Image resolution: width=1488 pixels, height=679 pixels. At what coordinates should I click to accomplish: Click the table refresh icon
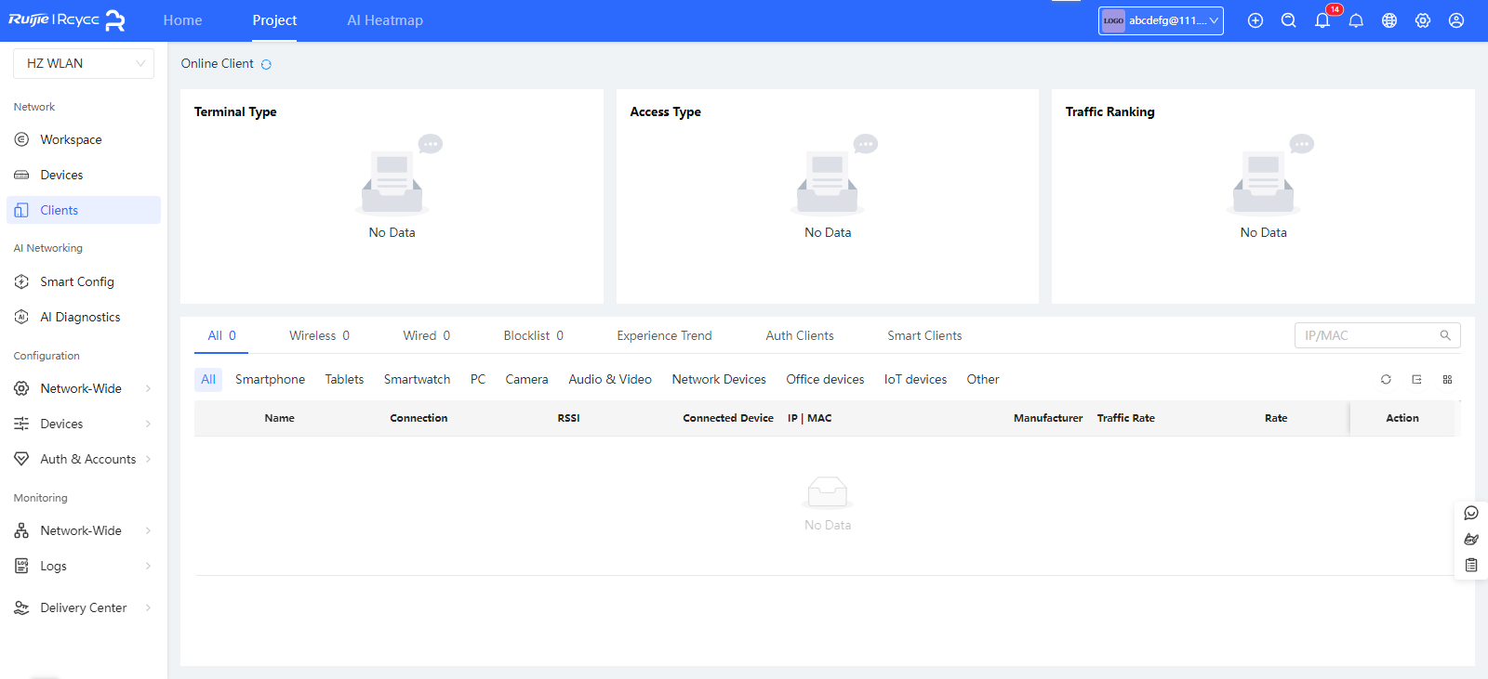1386,379
